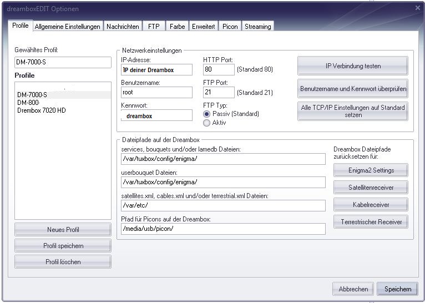Open the Nachrichten tab
The width and height of the screenshot is (425, 303).
(x=123, y=26)
